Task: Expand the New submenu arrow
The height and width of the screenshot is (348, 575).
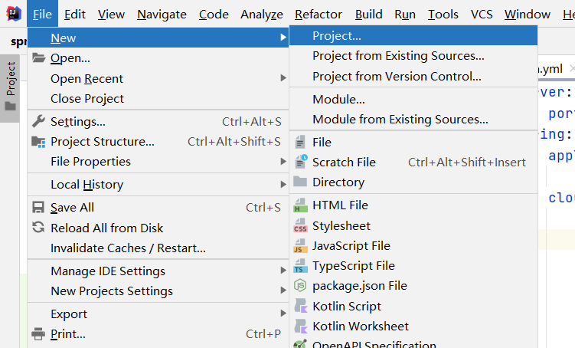Action: pyautogui.click(x=283, y=38)
